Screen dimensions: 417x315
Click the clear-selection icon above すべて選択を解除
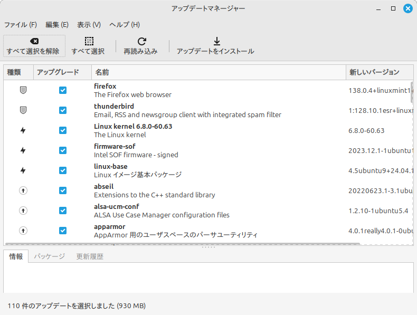[x=34, y=41]
